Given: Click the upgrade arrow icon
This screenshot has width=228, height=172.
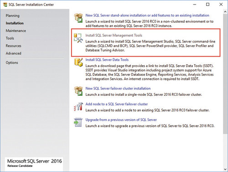Looking at the screenshot, I should [x=78, y=122].
